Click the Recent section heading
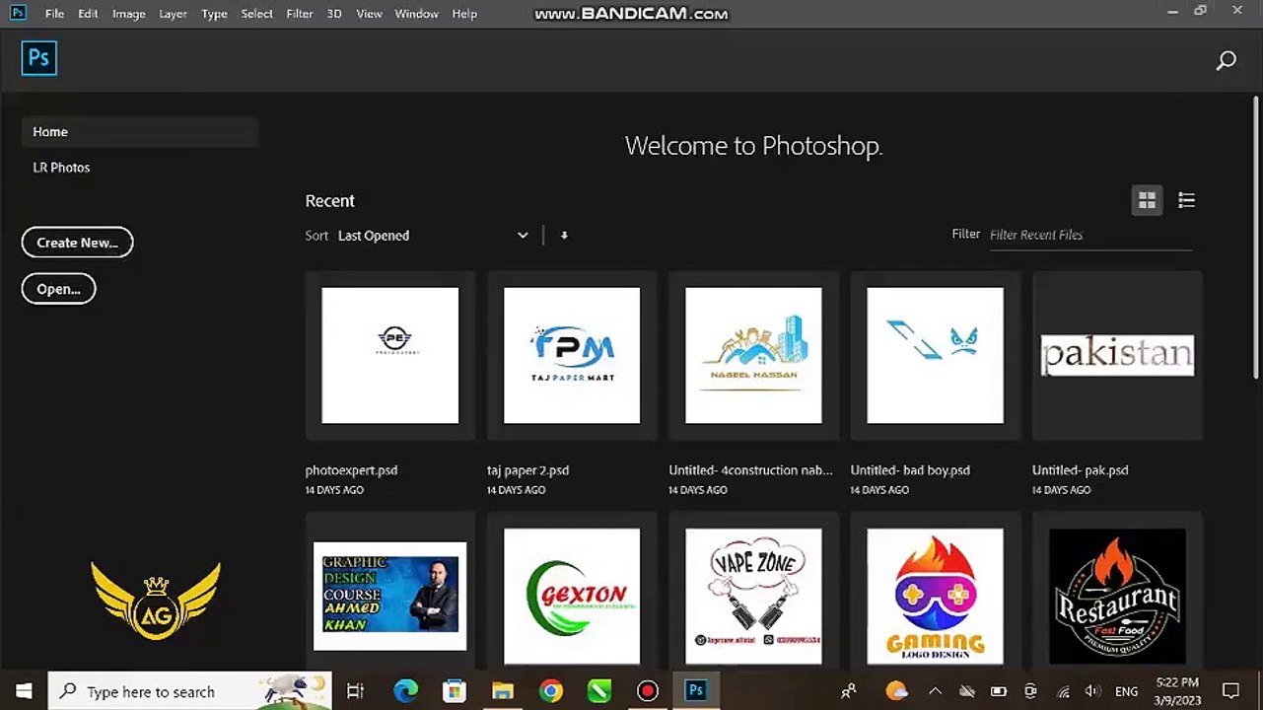Viewport: 1263px width, 710px height. (x=330, y=201)
